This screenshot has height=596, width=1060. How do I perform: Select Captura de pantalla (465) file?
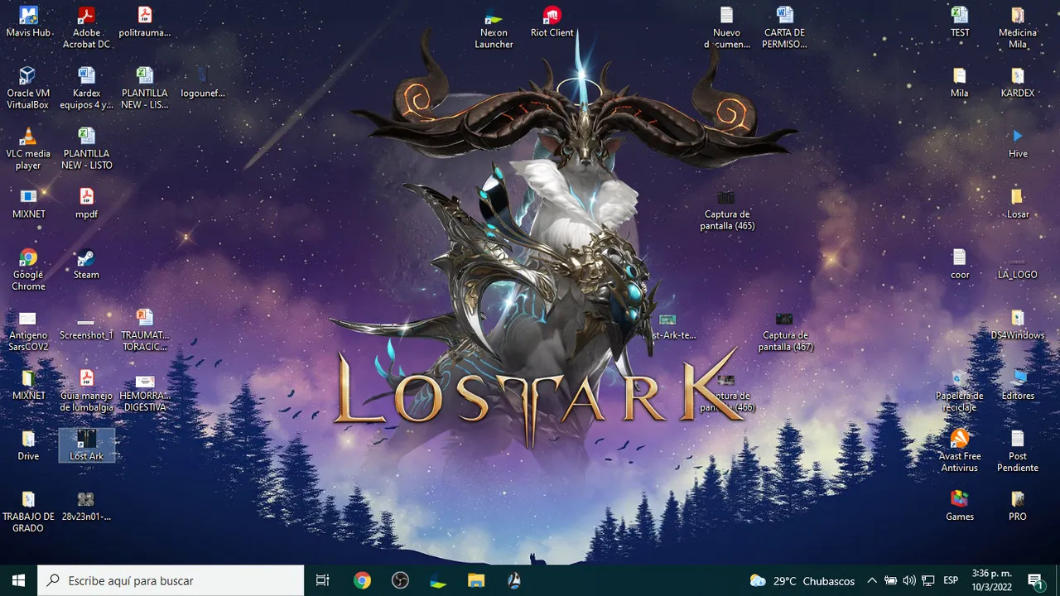tap(726, 209)
